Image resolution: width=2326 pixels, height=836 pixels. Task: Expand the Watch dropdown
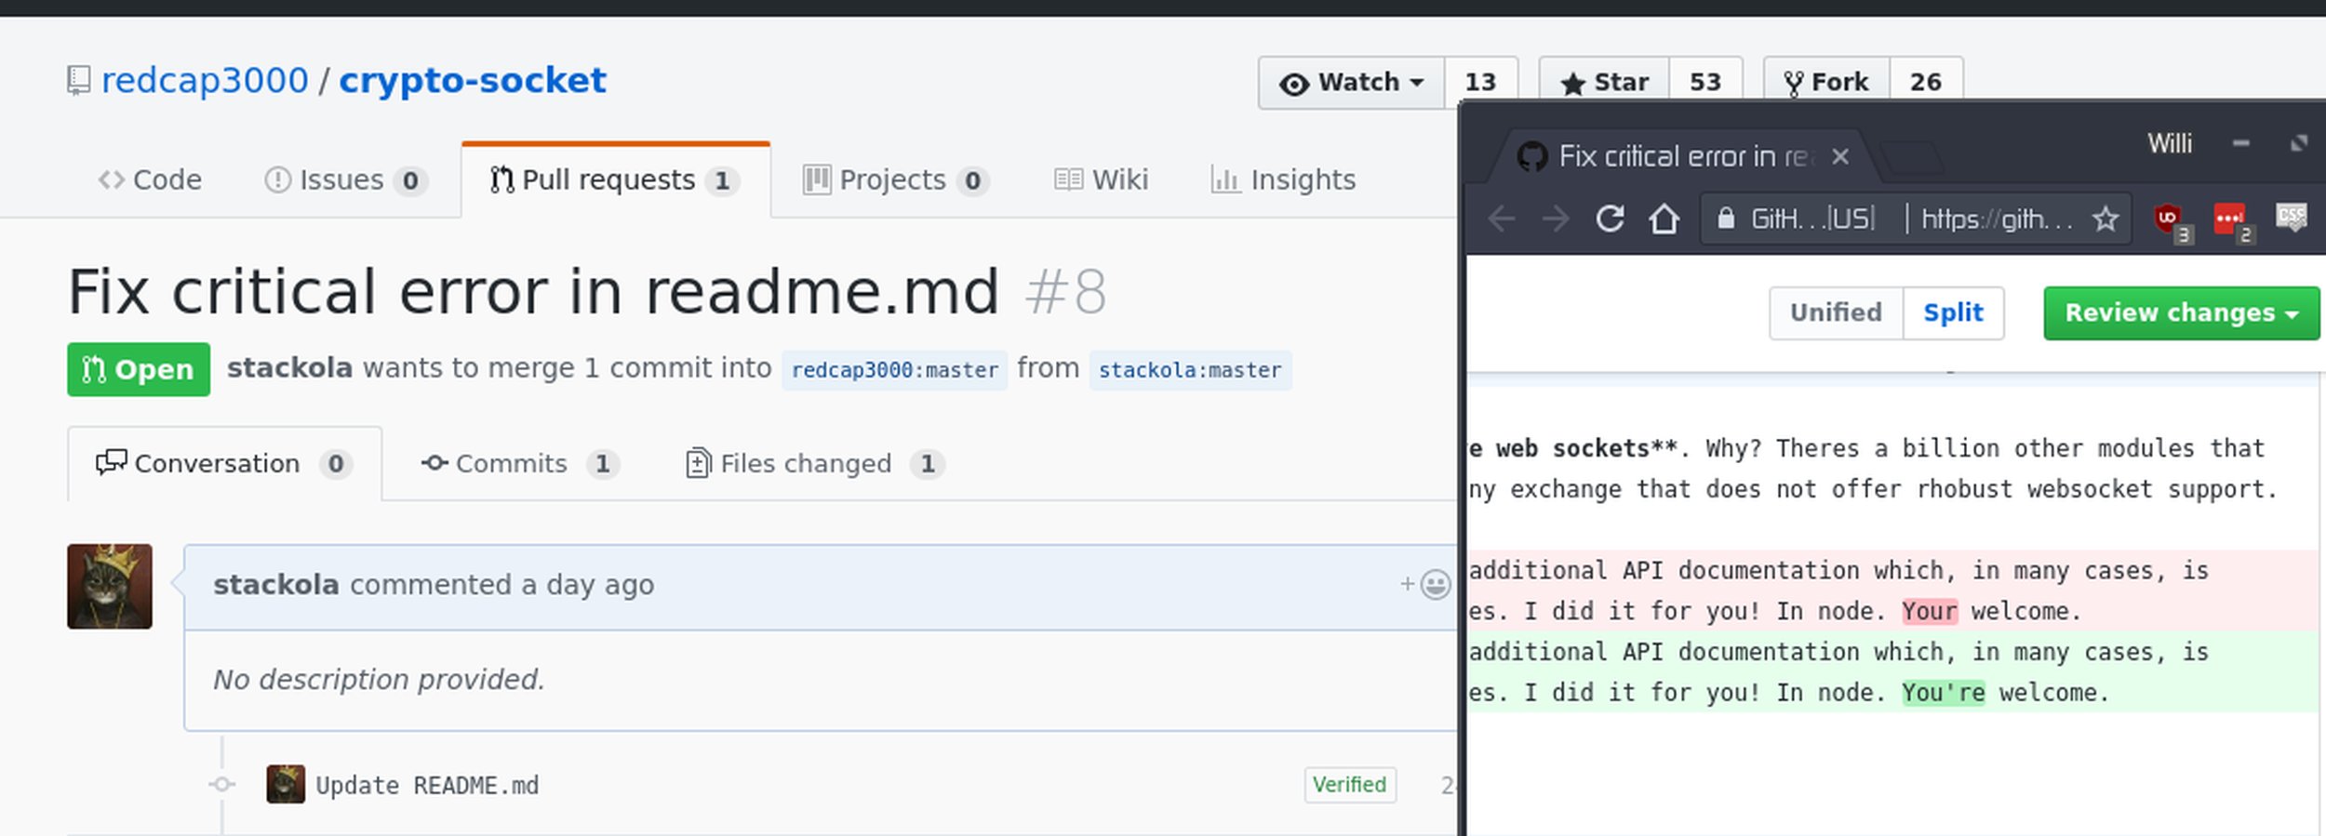click(1352, 83)
